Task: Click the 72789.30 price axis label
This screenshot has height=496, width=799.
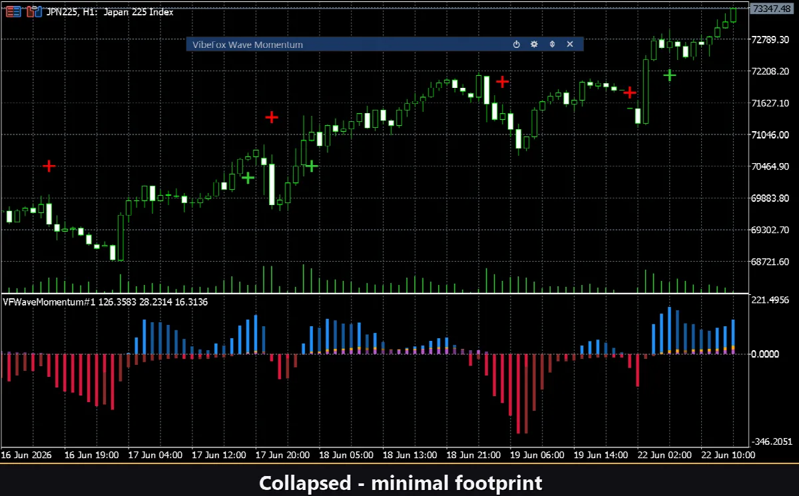Action: [x=770, y=40]
